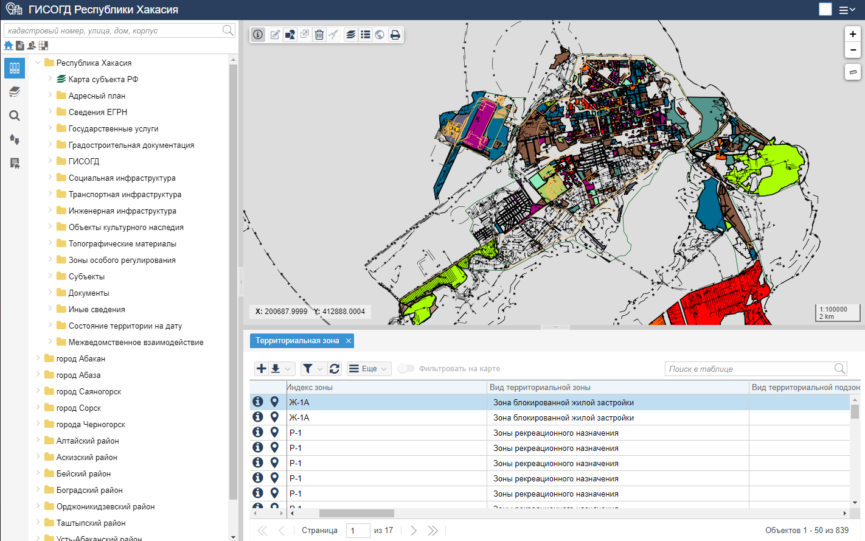Image resolution: width=865 pixels, height=541 pixels.
Task: Open the hamburger menu in top right
Action: tap(846, 10)
